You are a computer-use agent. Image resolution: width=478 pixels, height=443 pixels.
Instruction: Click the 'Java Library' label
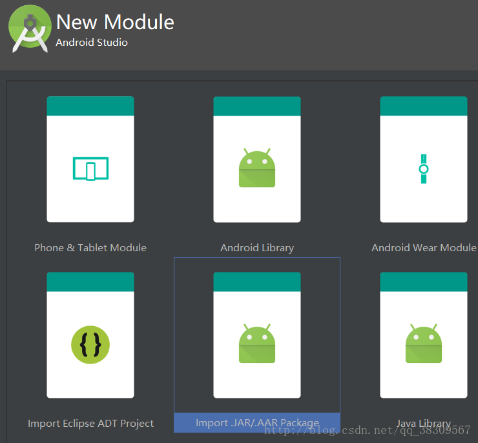click(424, 424)
